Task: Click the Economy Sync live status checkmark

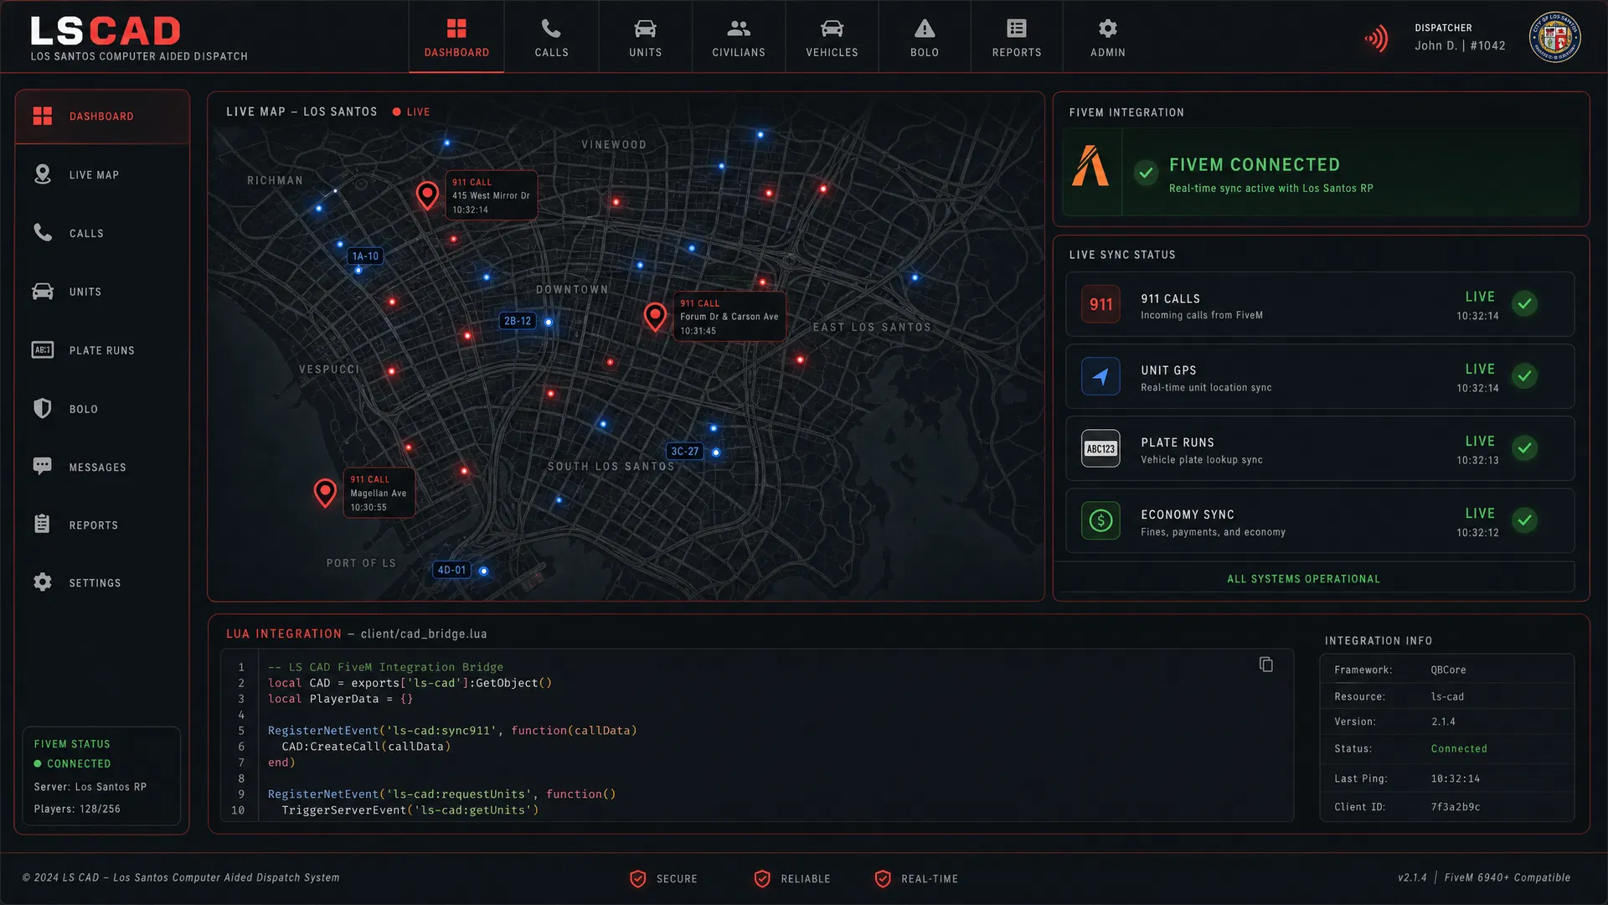Action: (1525, 520)
